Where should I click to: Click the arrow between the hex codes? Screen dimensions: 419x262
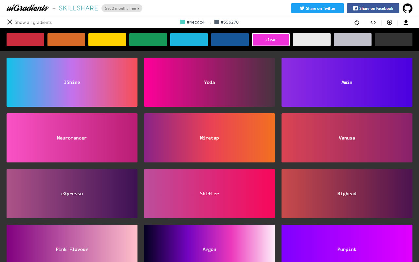click(x=209, y=22)
